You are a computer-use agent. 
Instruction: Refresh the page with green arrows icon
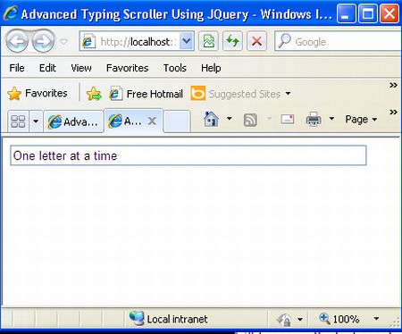pos(232,41)
